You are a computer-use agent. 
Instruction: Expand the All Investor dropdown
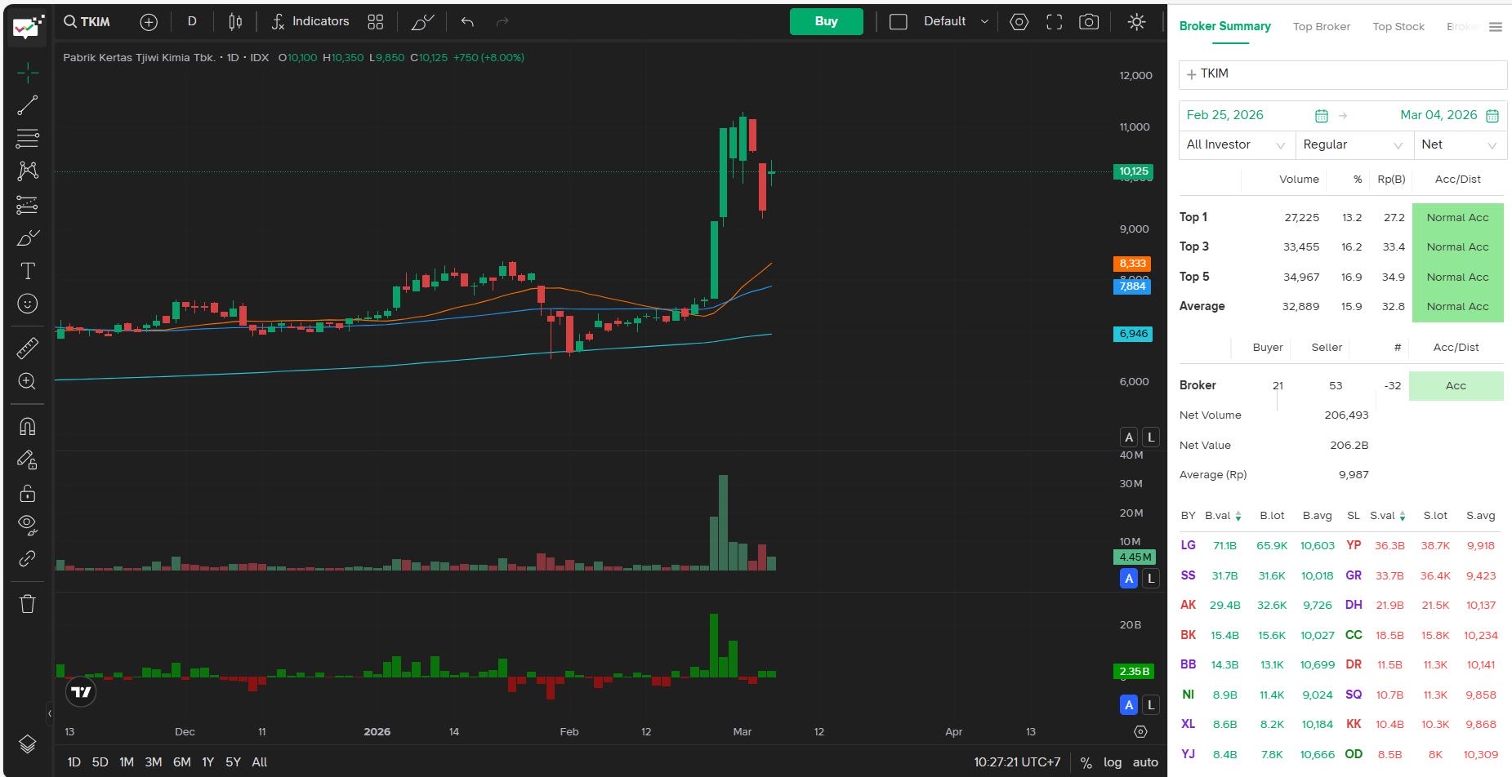1236,144
